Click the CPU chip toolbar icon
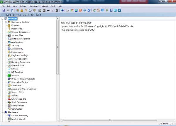Screen dimensions: 176x126 point(44,11)
